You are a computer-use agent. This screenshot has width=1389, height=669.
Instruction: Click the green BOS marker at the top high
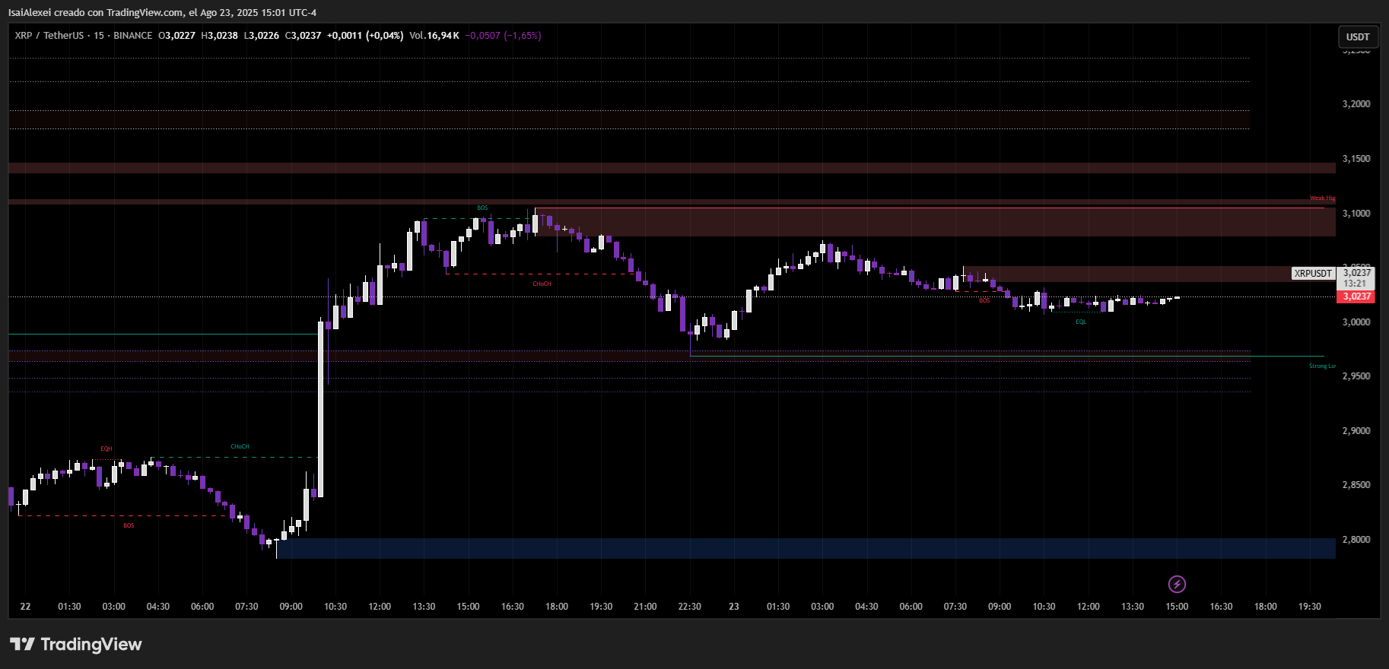pyautogui.click(x=482, y=208)
